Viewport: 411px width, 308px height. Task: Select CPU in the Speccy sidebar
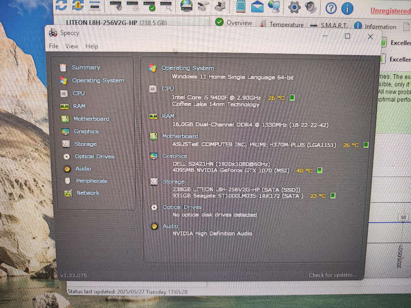(x=79, y=93)
